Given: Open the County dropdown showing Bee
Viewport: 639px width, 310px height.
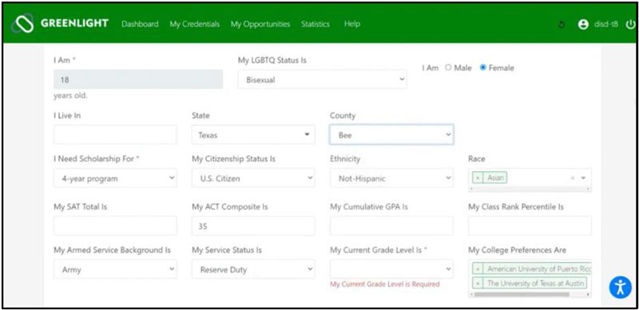Looking at the screenshot, I should pos(391,134).
